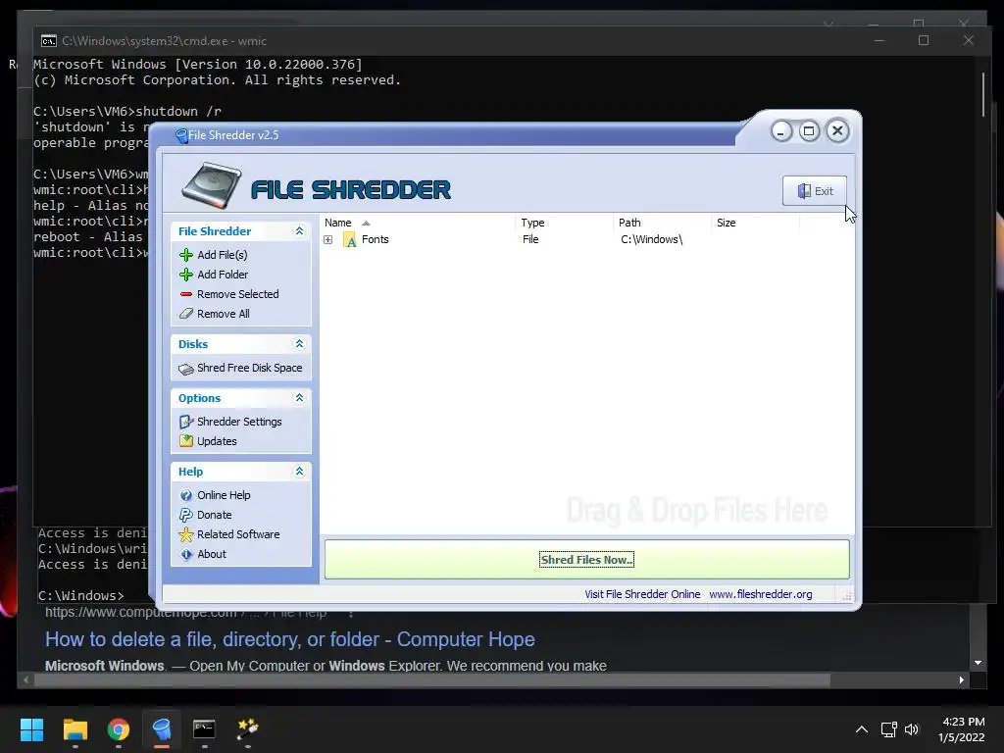Viewport: 1004px width, 753px height.
Task: Maximize the File Shredder window
Action: [809, 131]
